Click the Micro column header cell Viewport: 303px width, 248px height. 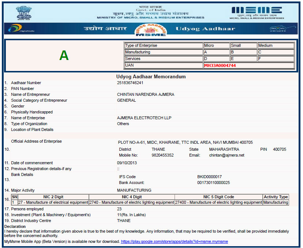point(216,45)
